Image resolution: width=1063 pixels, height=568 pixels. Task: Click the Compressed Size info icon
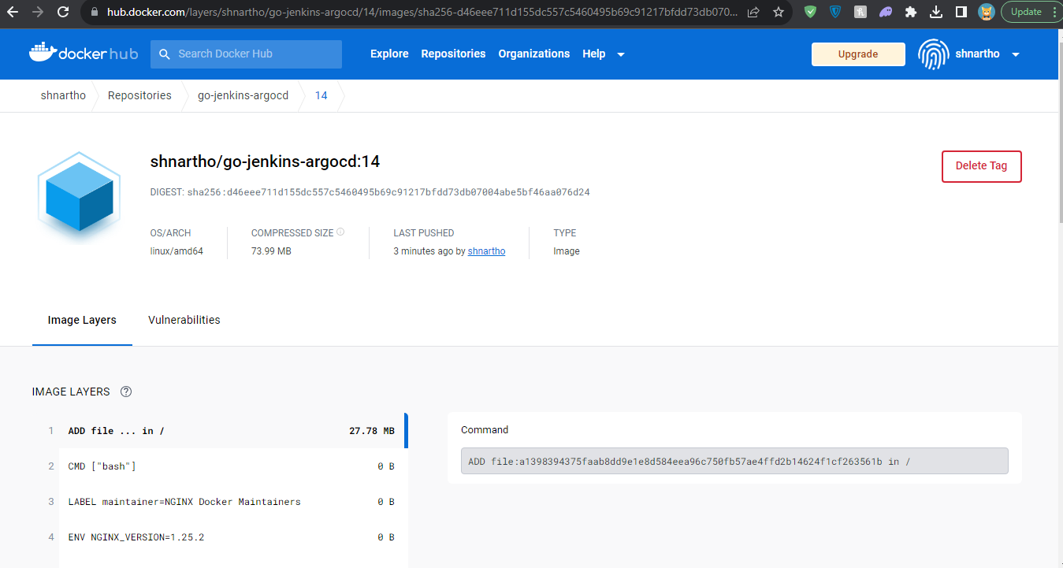tap(340, 232)
